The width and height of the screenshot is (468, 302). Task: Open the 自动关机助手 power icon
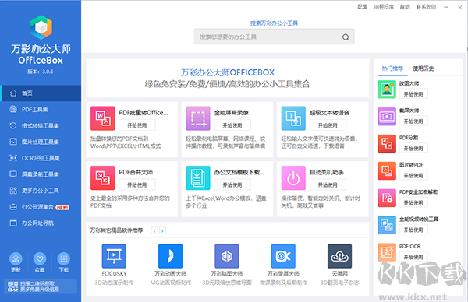click(x=293, y=177)
